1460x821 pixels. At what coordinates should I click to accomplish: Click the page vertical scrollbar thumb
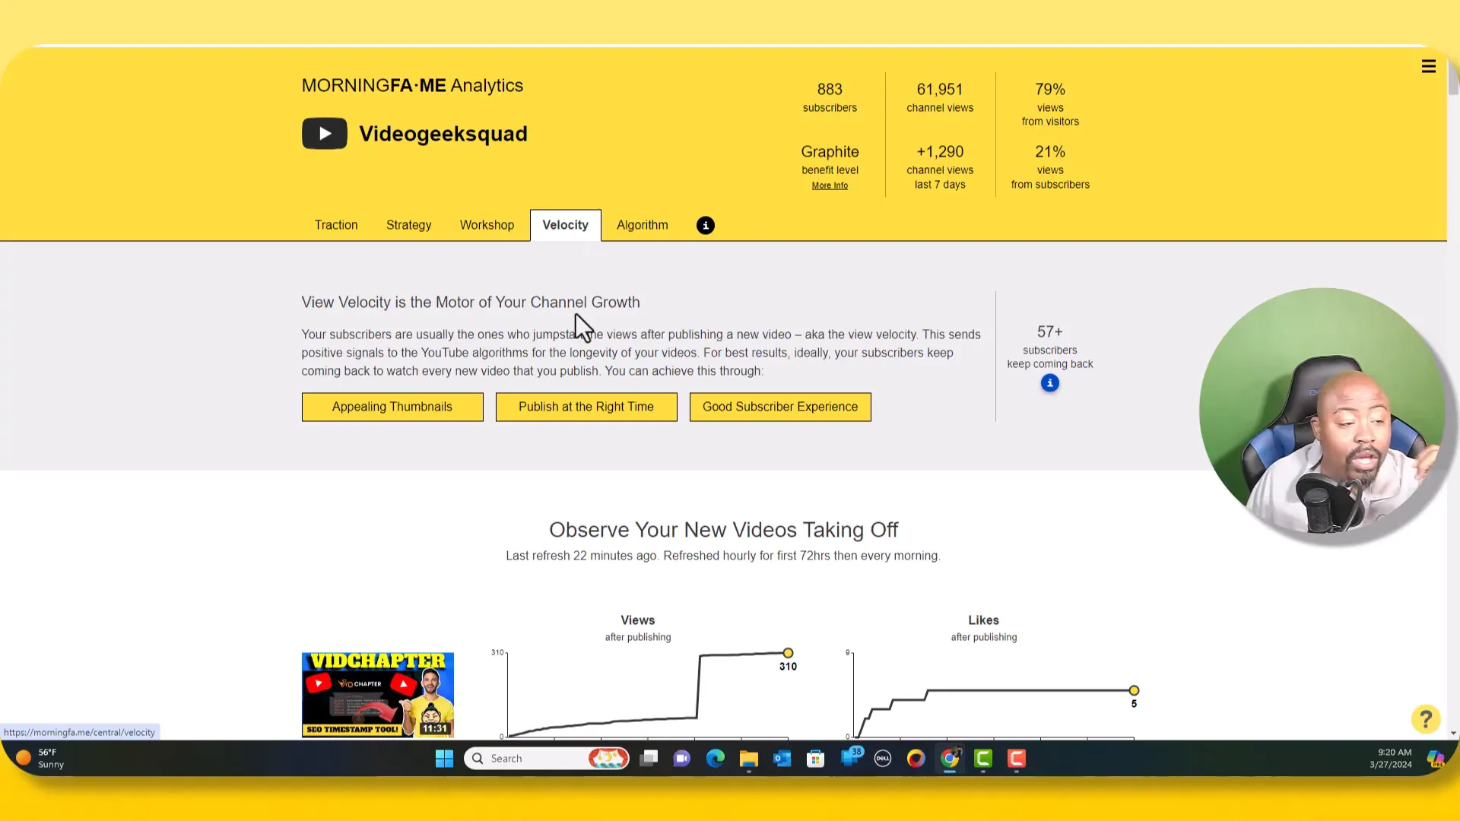(x=1453, y=77)
